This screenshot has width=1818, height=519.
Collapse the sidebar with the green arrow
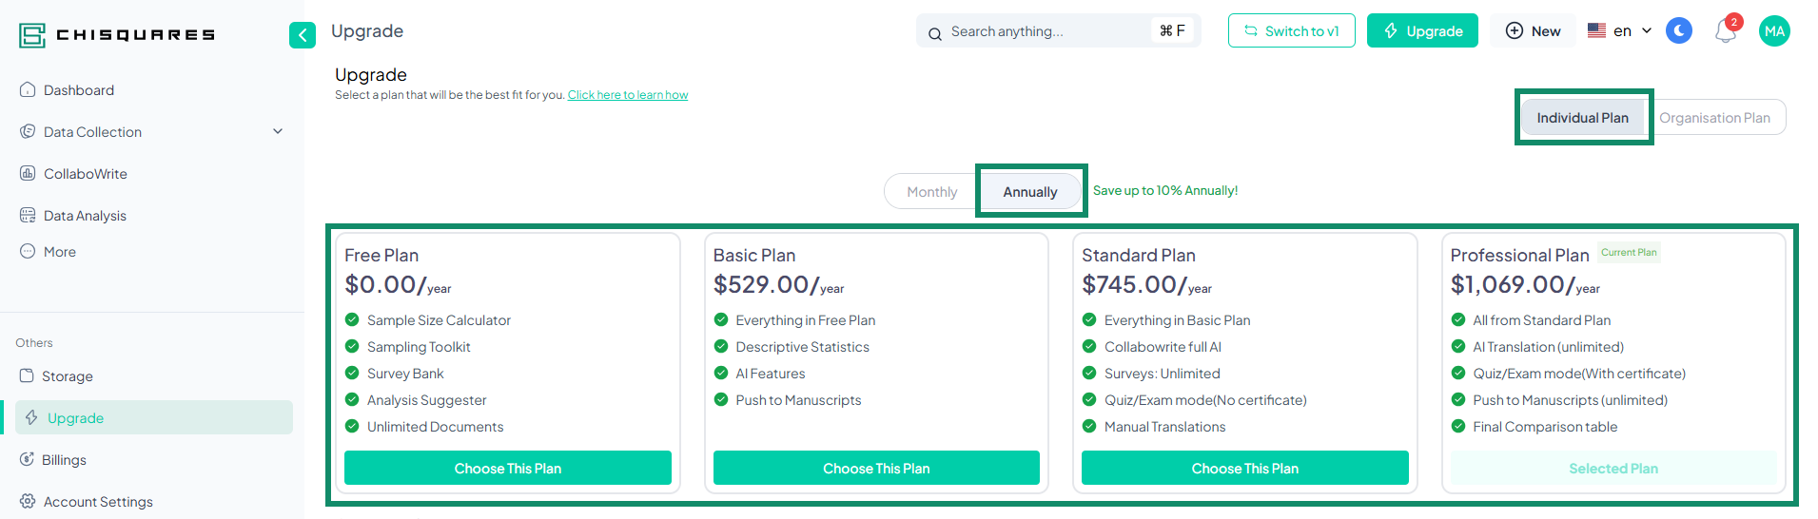point(302,35)
